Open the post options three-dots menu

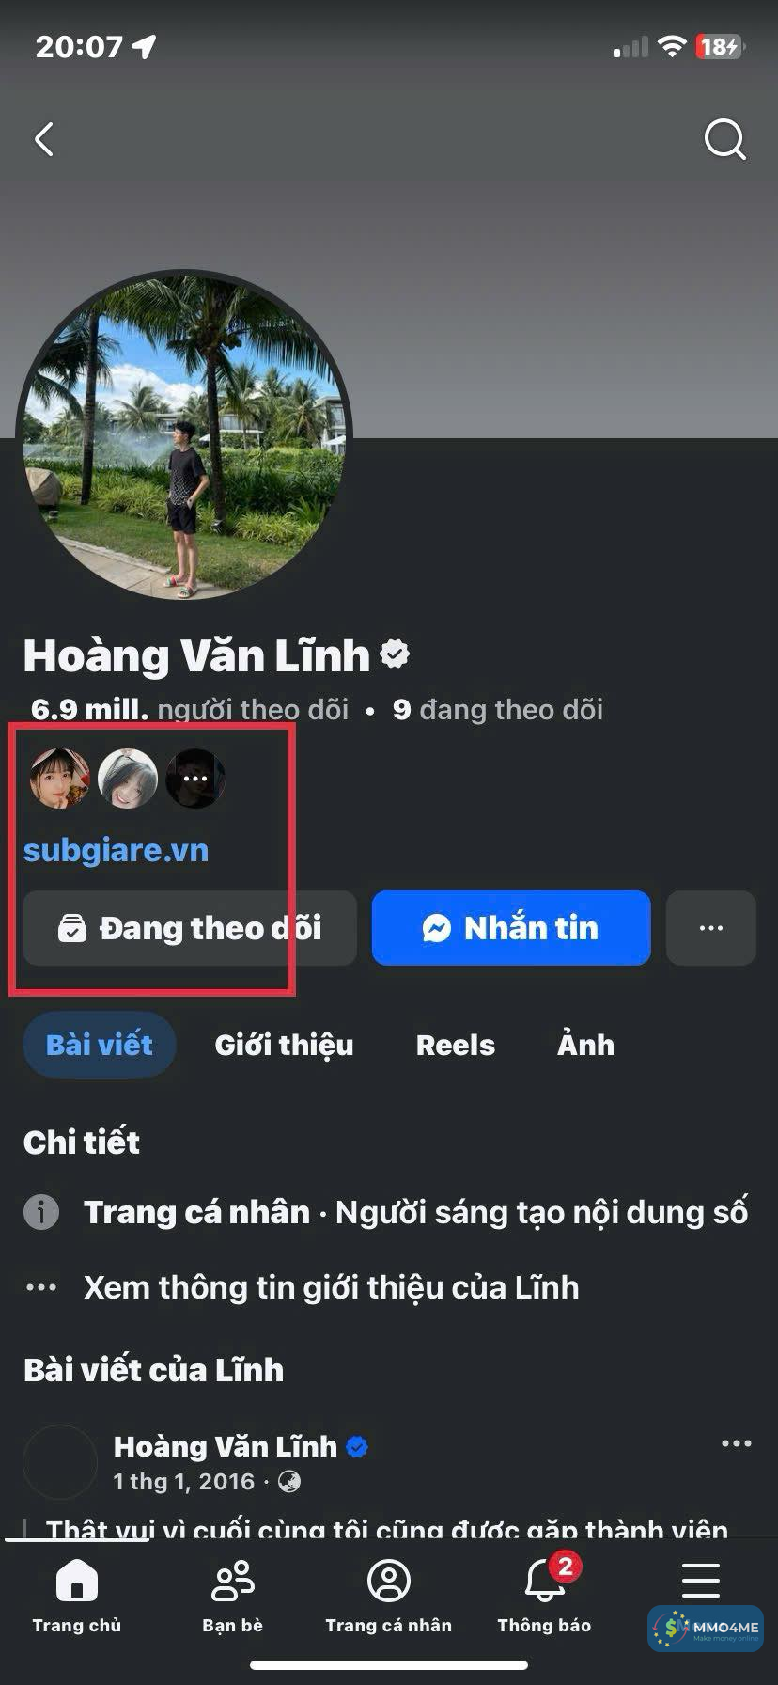click(x=736, y=1443)
